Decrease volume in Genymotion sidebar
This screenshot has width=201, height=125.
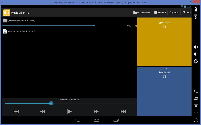(196, 54)
